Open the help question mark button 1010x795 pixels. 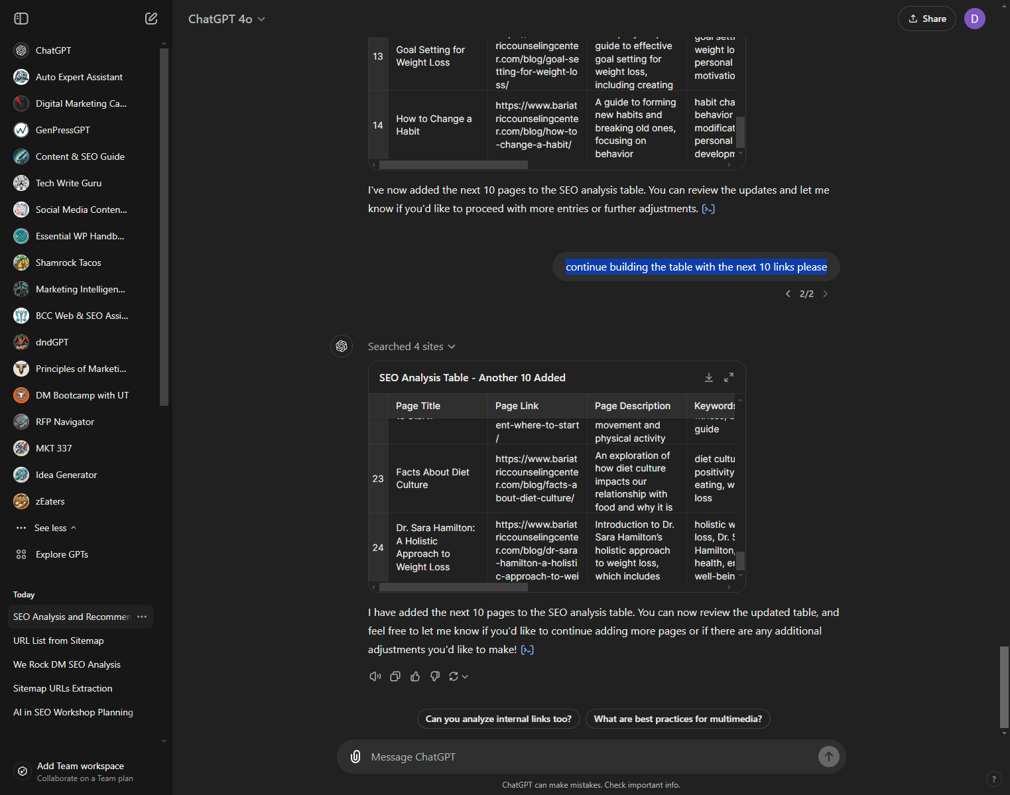(x=993, y=779)
